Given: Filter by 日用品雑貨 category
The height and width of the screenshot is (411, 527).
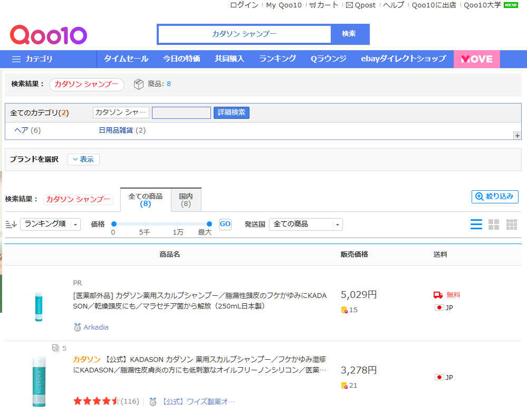Looking at the screenshot, I should (116, 130).
